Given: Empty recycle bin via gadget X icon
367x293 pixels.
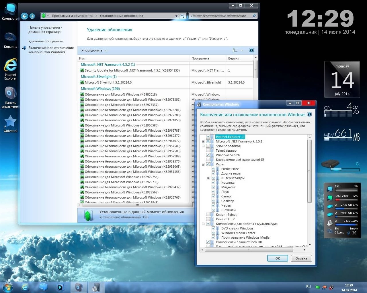Looking at the screenshot, I should 354,233.
